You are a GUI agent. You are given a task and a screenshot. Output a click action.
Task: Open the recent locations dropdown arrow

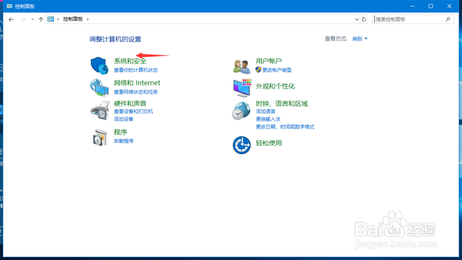point(32,19)
